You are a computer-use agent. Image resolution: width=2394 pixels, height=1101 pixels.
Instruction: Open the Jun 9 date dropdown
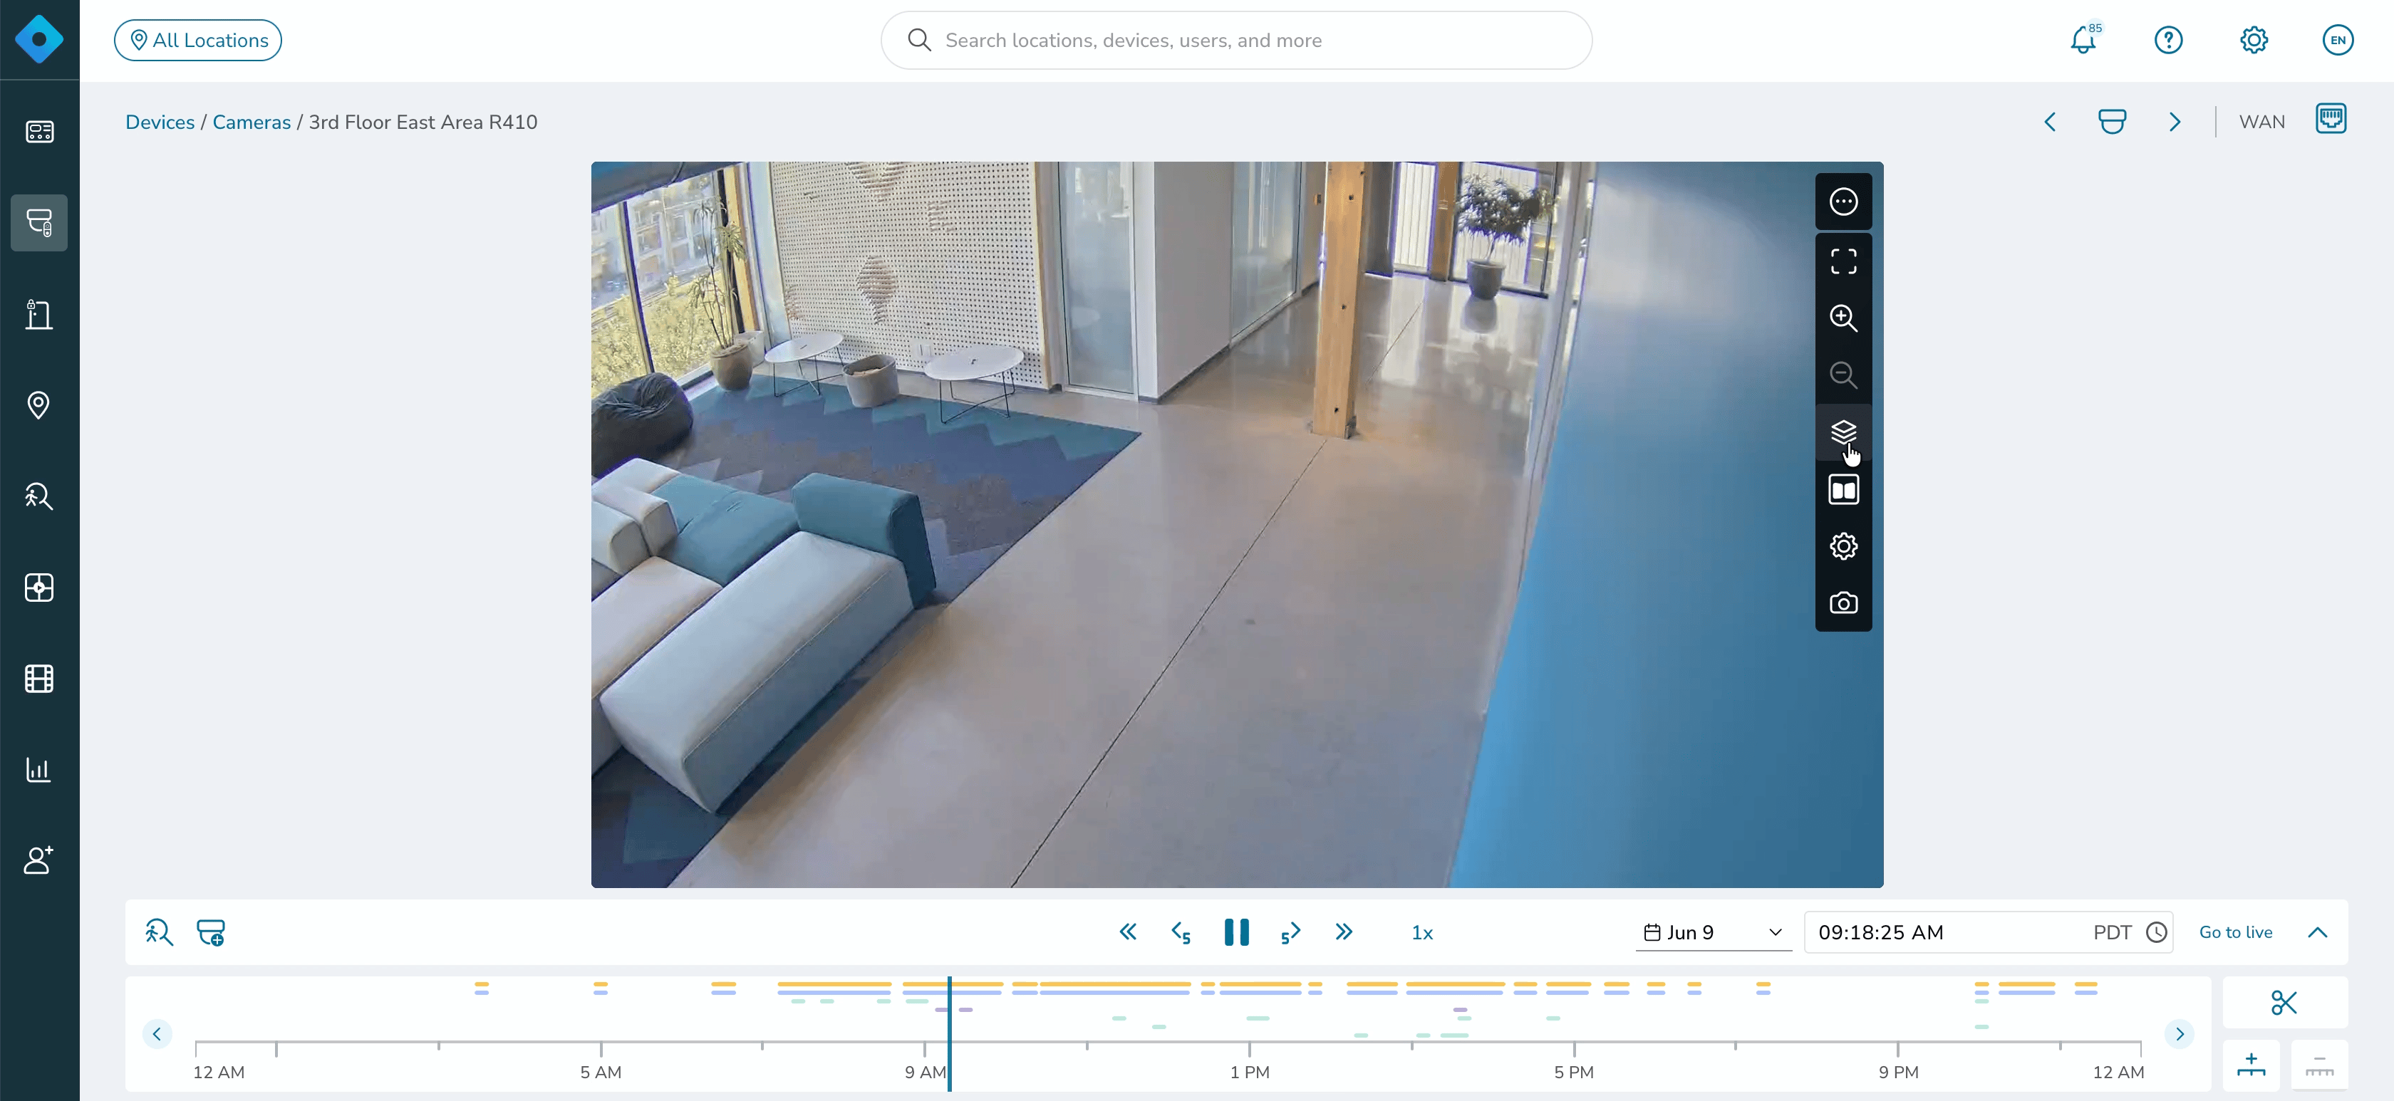[1713, 932]
